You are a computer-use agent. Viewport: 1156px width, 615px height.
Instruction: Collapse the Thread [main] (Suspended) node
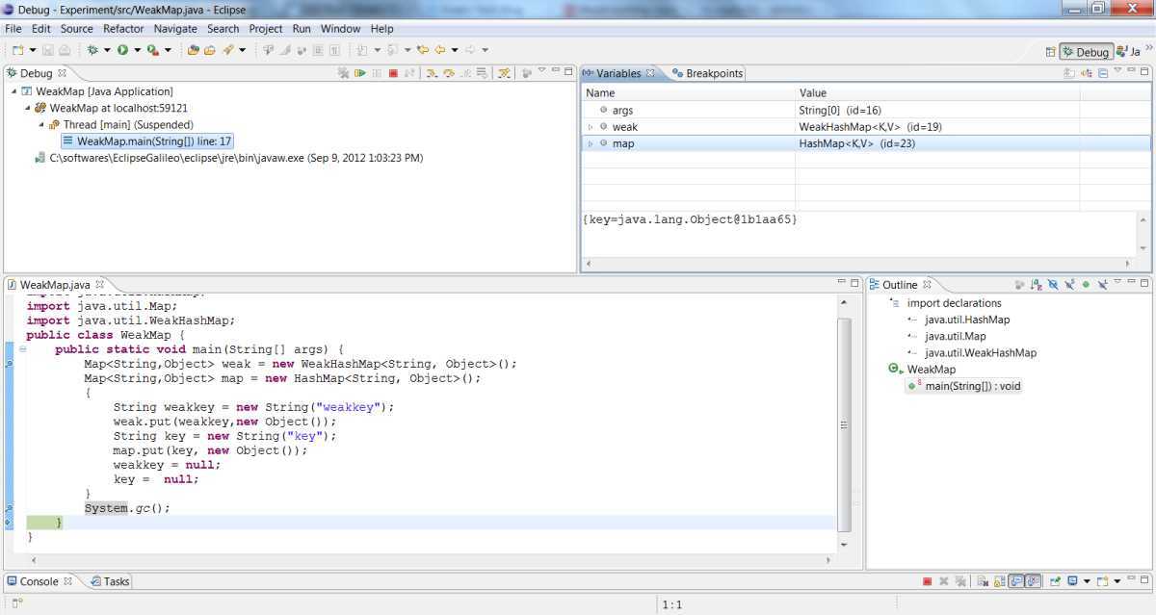coord(41,125)
